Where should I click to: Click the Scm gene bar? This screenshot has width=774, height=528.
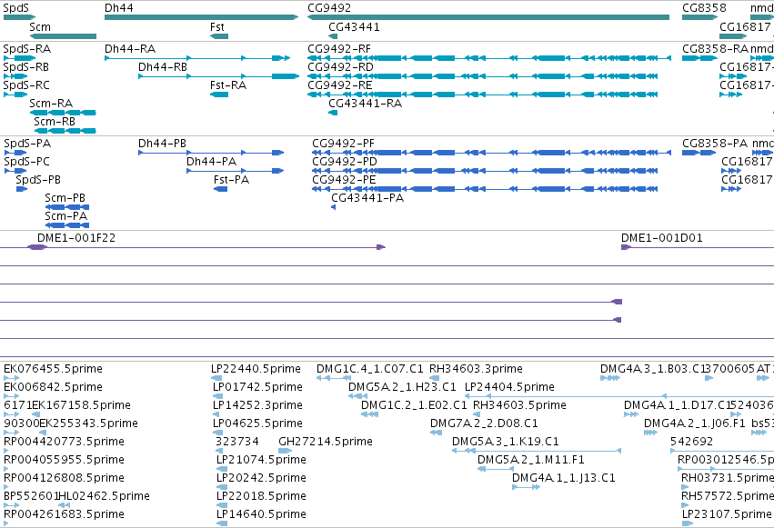click(63, 36)
